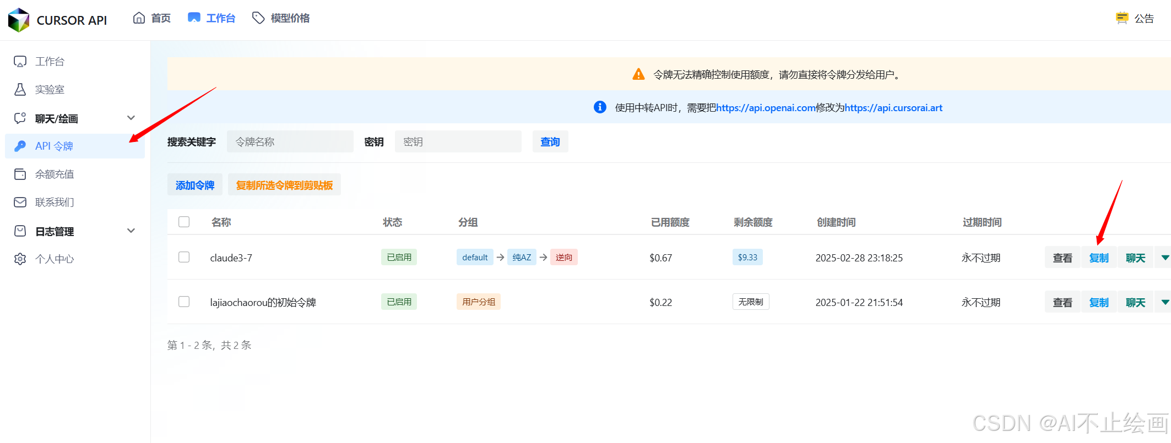Click the 用户分组 tag
The height and width of the screenshot is (443, 1171).
click(479, 302)
